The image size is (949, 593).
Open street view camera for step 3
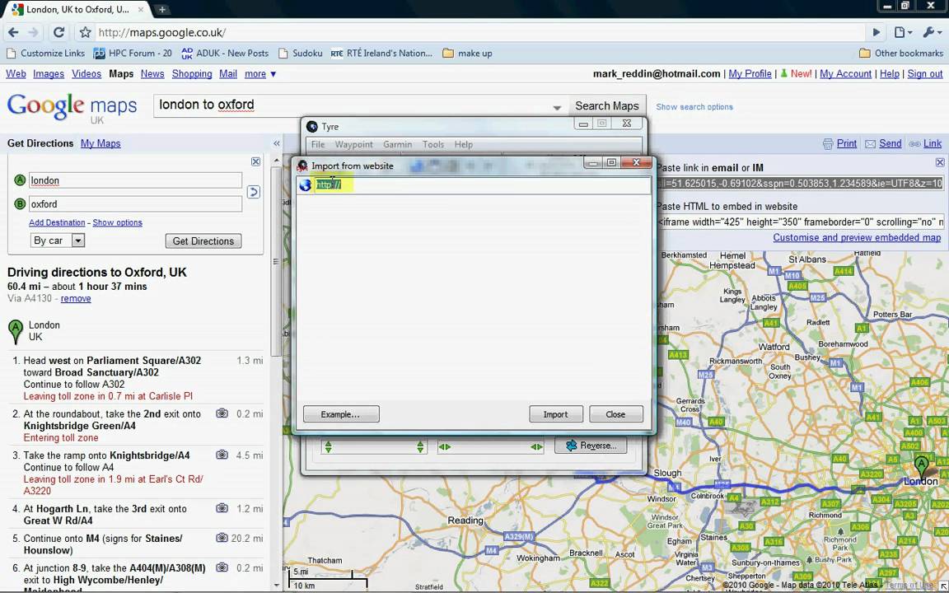coord(222,455)
